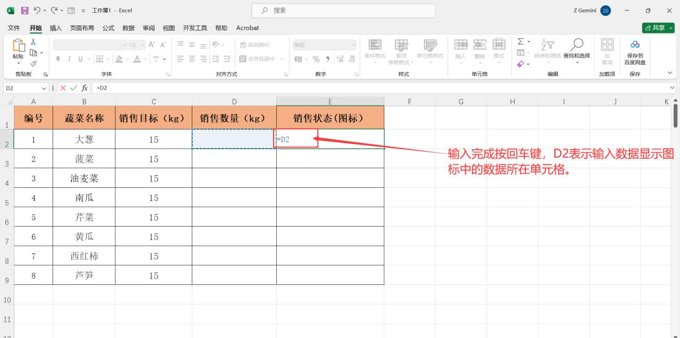
Task: Toggle 自动换行 wrap text
Action: click(255, 45)
